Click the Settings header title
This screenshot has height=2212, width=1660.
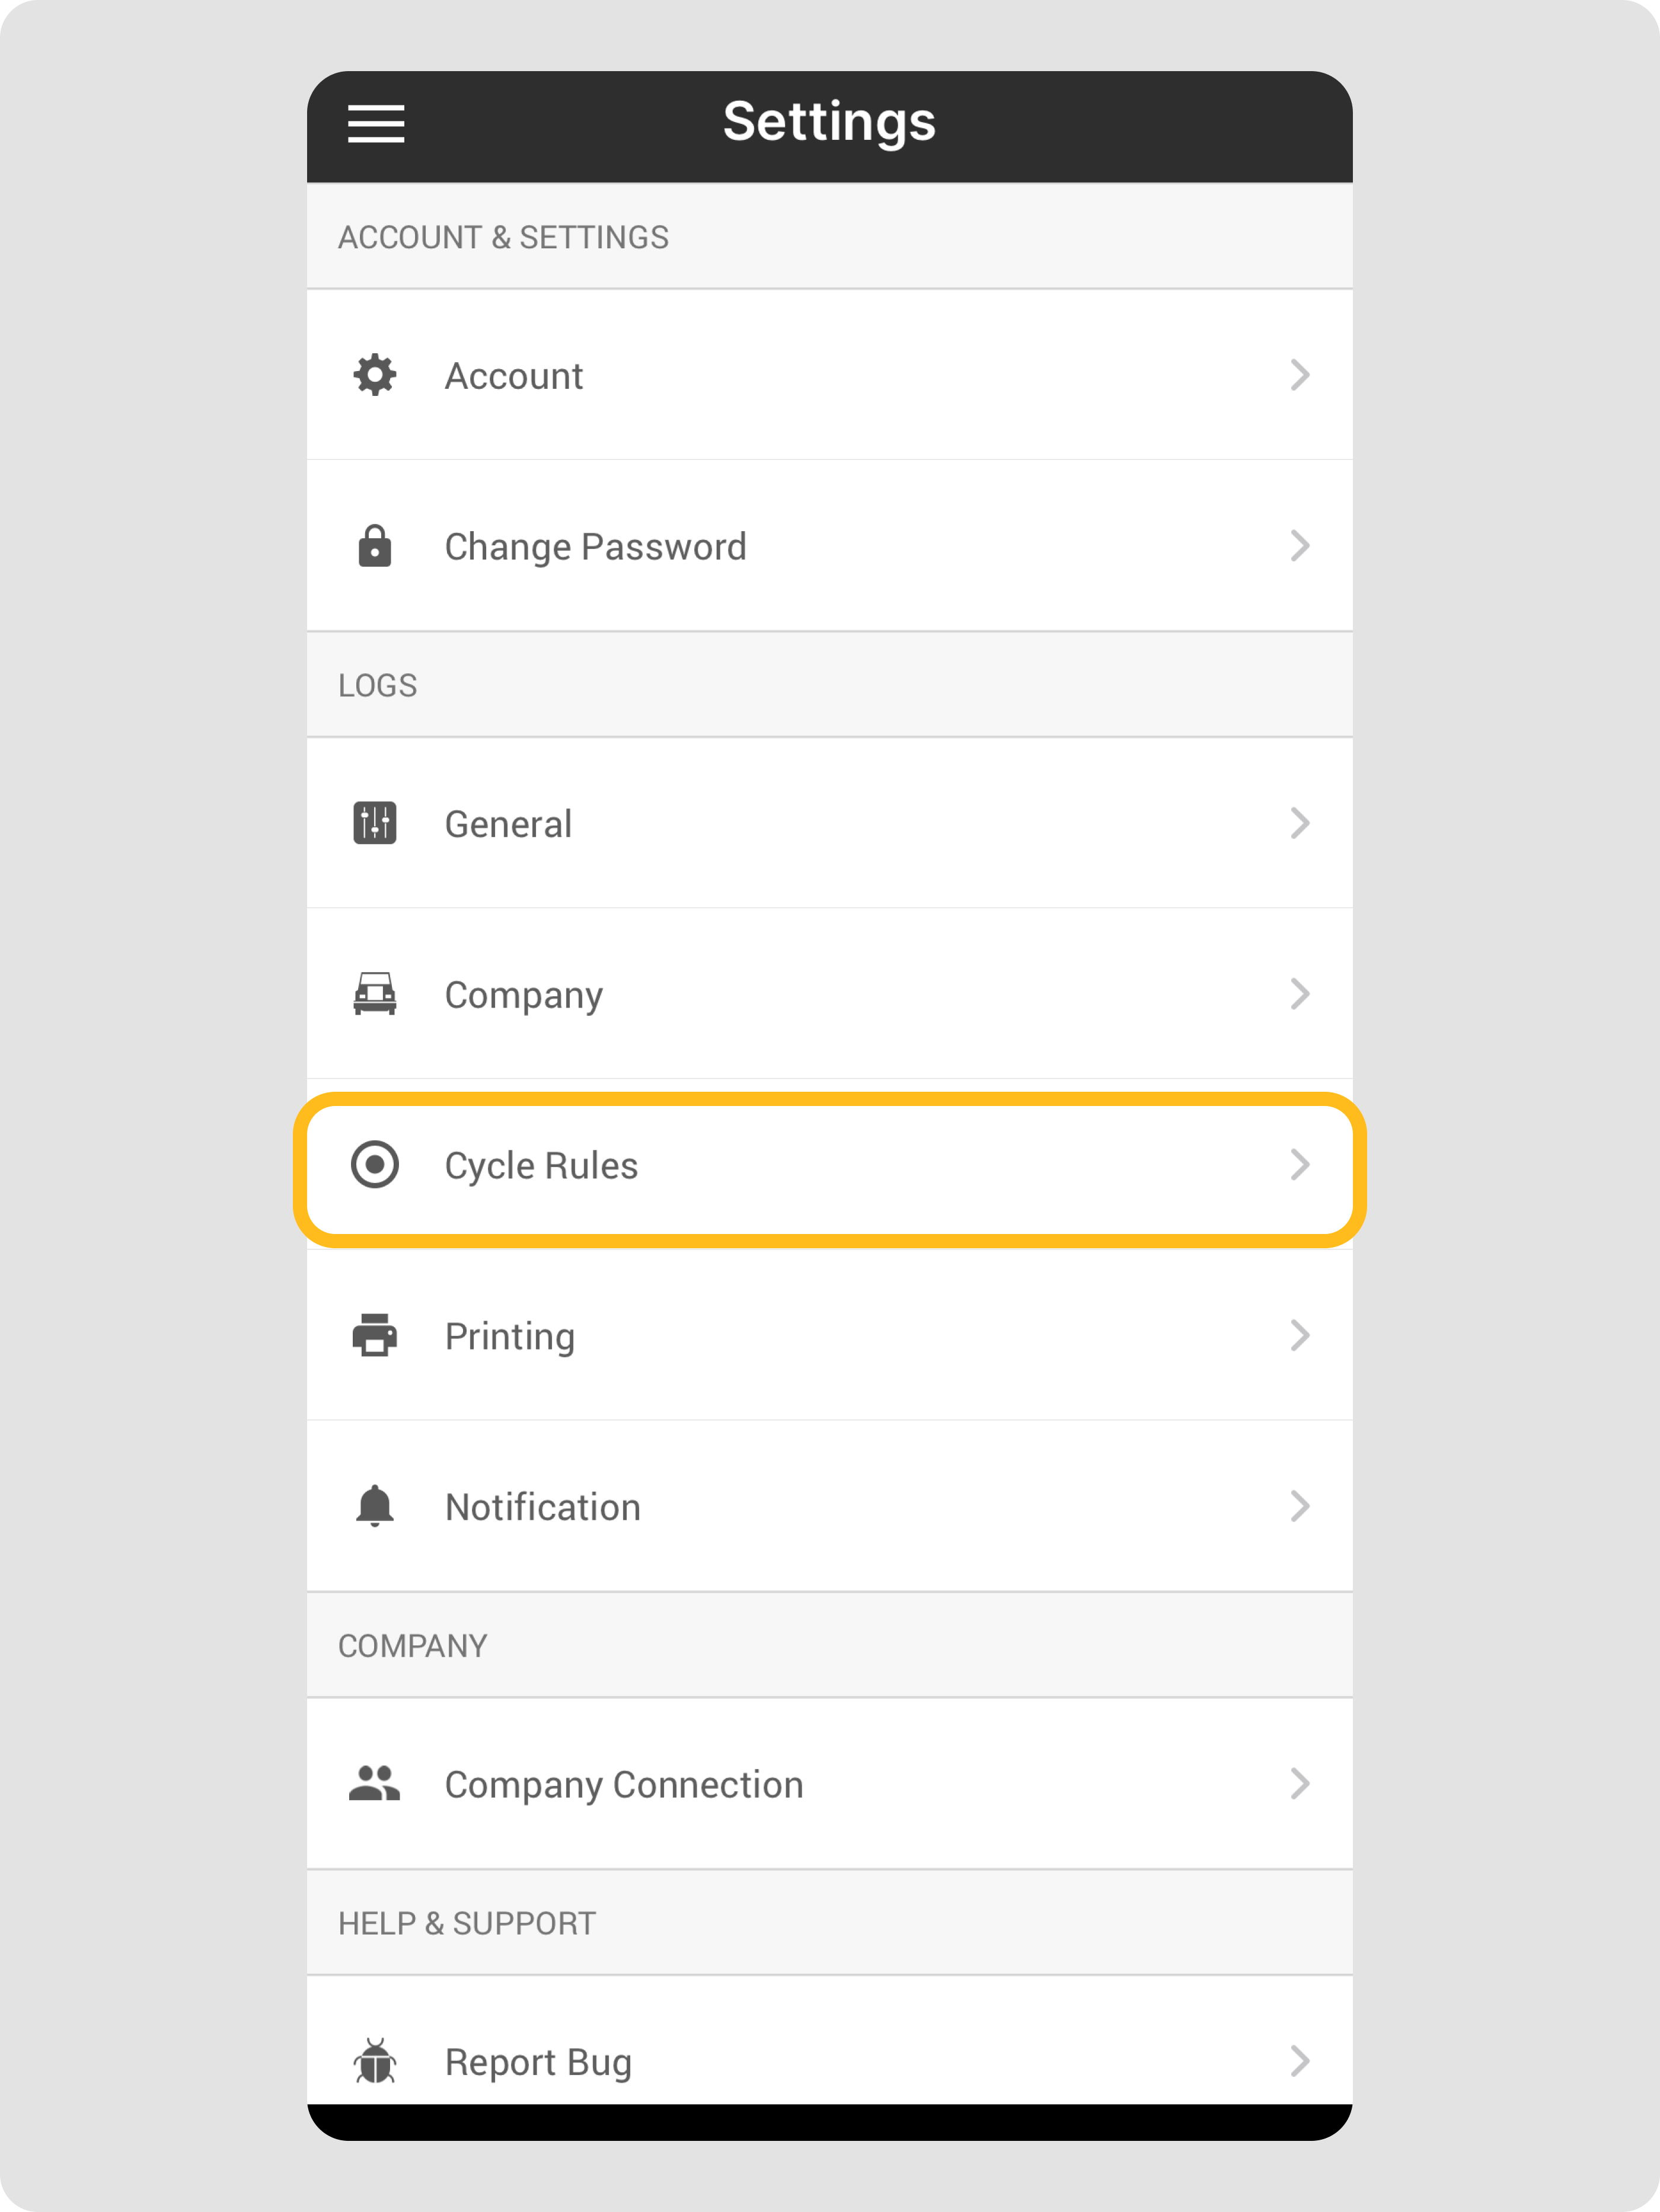(829, 122)
